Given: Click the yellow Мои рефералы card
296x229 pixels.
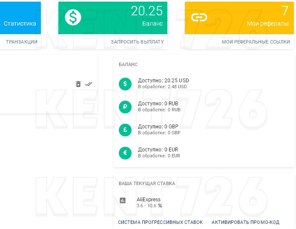Looking at the screenshot, I should (x=239, y=18).
